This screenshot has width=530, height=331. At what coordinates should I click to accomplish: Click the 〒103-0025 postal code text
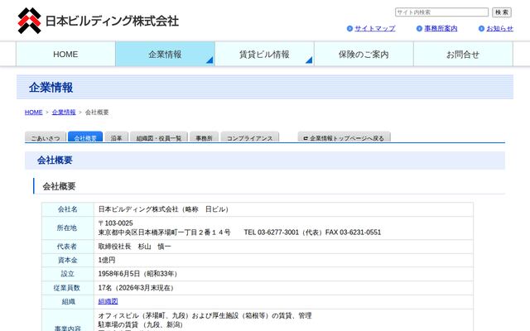pyautogui.click(x=116, y=223)
